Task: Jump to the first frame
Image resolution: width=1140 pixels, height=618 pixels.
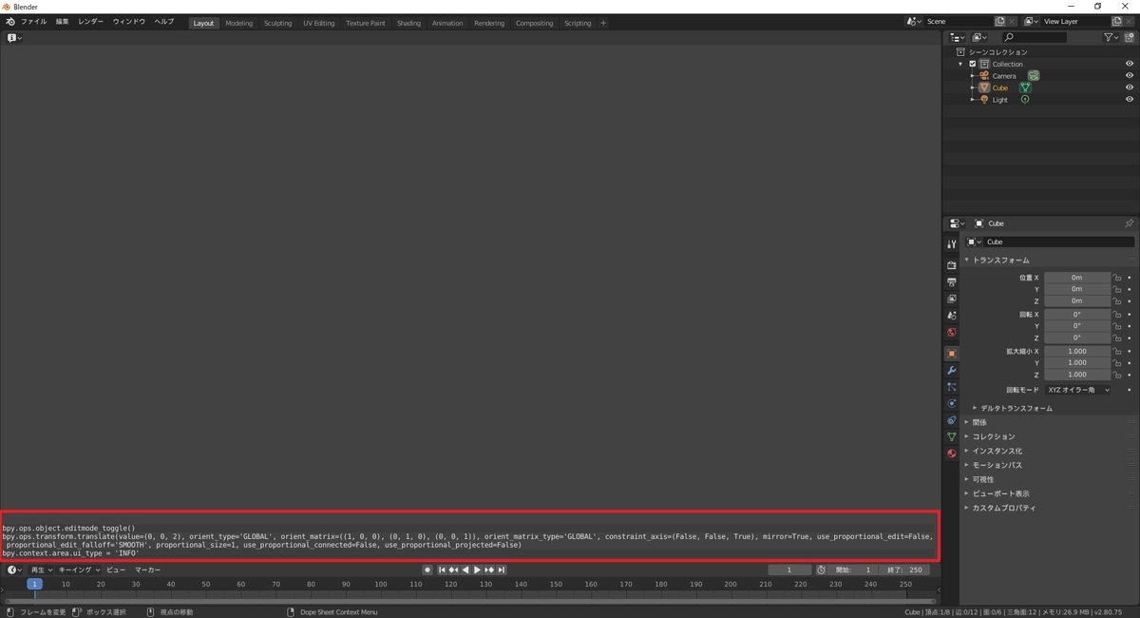Action: (442, 570)
